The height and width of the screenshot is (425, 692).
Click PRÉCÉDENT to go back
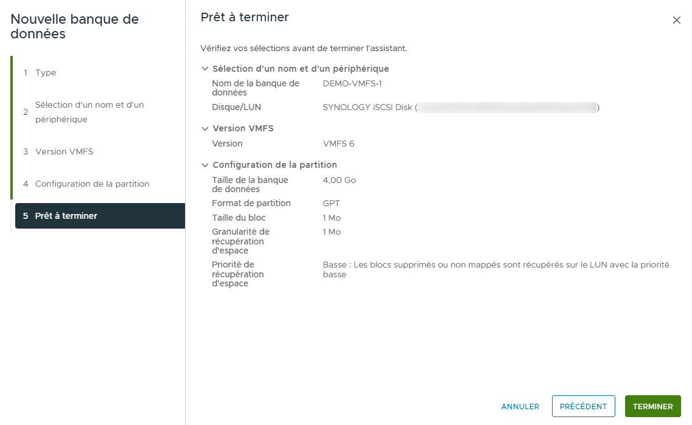pos(583,406)
